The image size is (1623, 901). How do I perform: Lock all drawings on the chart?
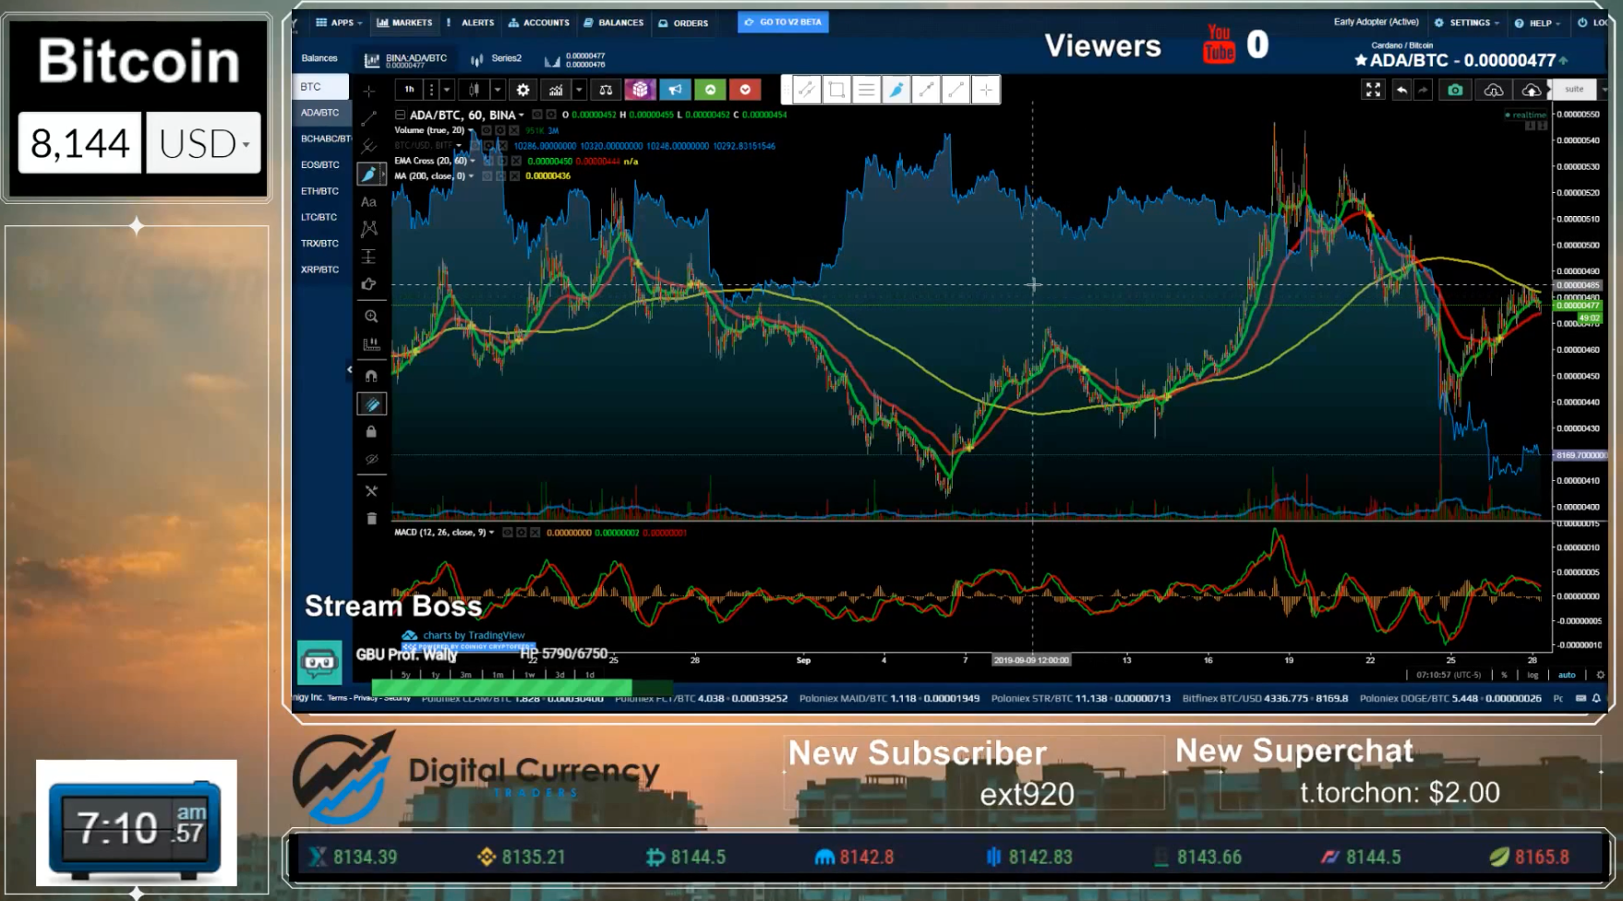pyautogui.click(x=370, y=431)
